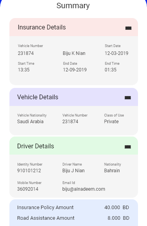Click the Vehicle Details header

point(74,97)
